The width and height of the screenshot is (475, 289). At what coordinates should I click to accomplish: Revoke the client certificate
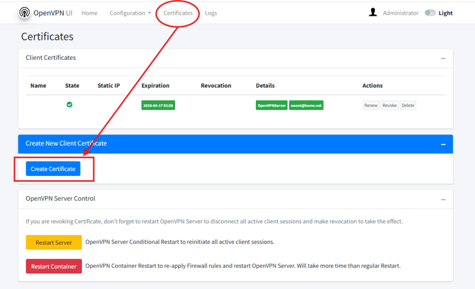pos(389,105)
